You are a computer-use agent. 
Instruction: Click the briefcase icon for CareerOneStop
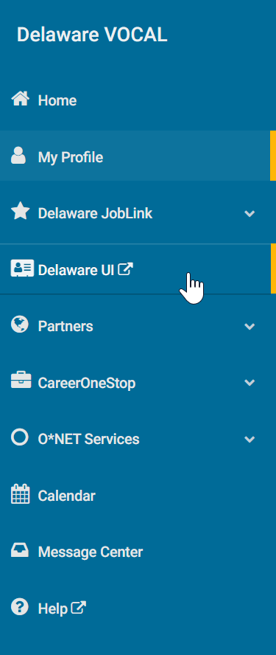coord(21,381)
